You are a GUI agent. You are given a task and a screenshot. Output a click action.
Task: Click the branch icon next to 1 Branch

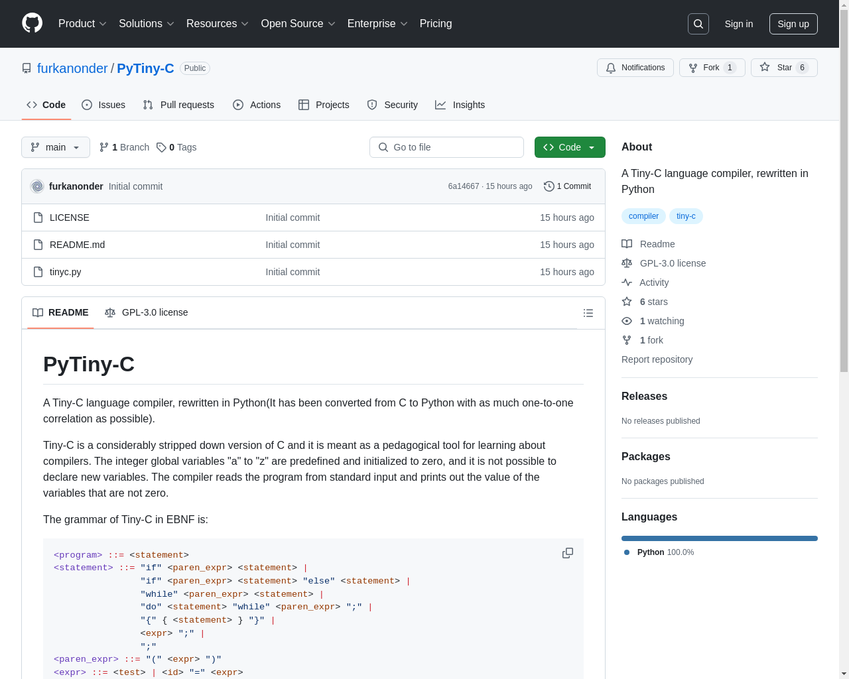[x=104, y=147]
